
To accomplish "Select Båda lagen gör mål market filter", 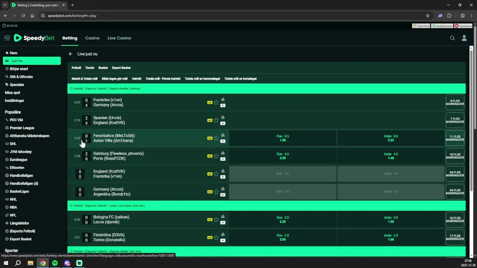I will tap(114, 79).
